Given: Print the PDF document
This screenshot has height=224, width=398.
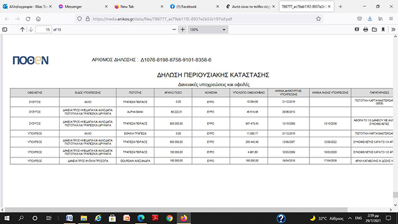Looking at the screenshot, I should 366,30.
